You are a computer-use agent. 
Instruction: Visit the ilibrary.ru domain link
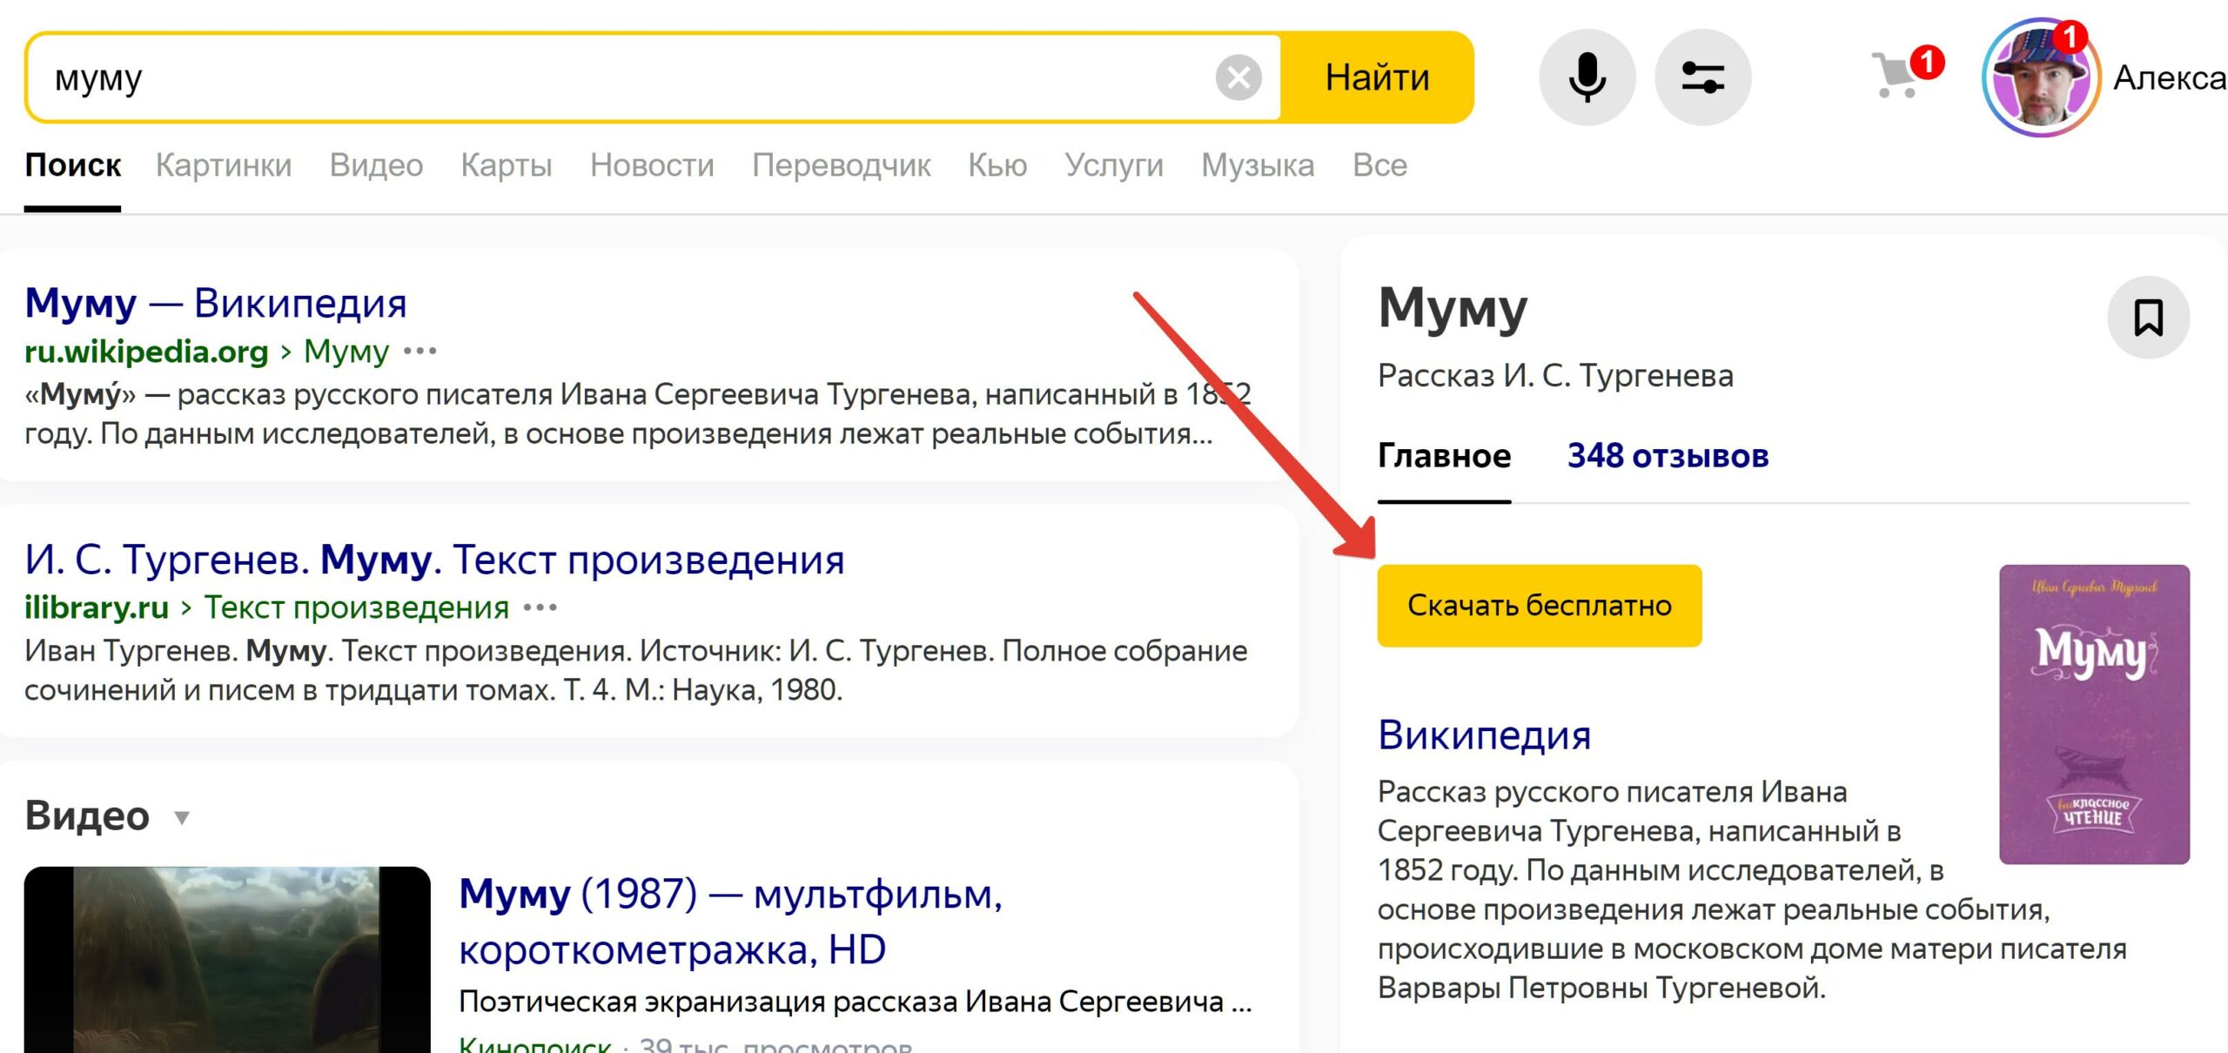click(97, 607)
